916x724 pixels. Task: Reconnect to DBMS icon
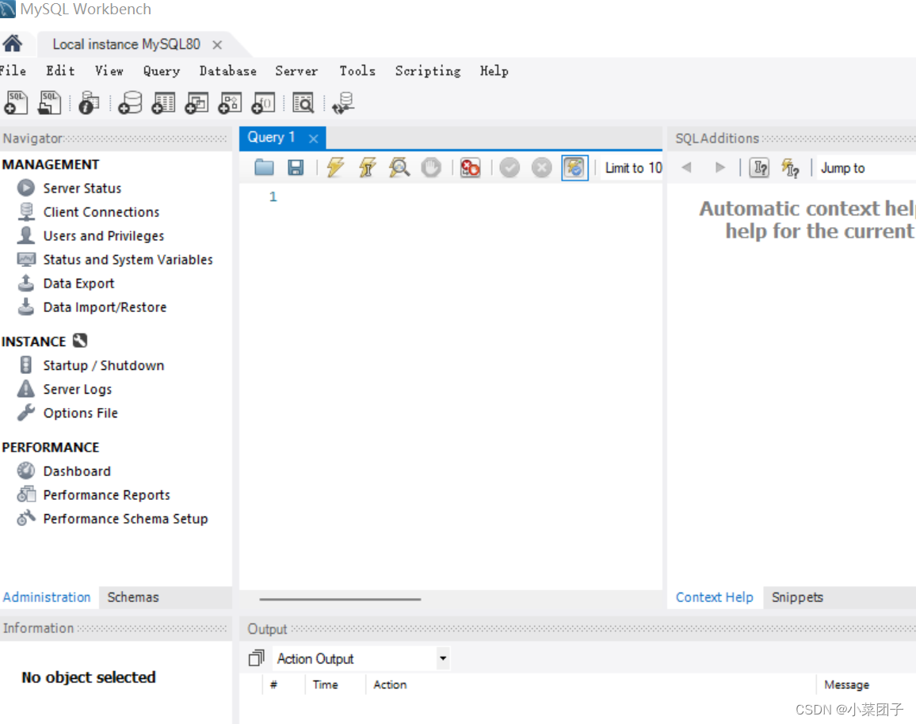click(344, 103)
